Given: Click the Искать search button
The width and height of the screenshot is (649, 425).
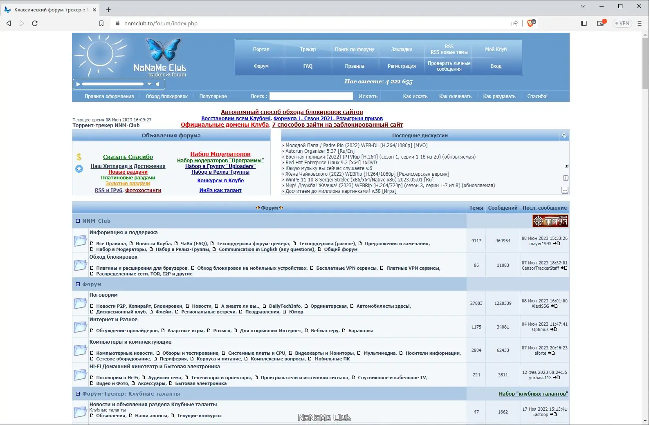Looking at the screenshot, I should [368, 96].
